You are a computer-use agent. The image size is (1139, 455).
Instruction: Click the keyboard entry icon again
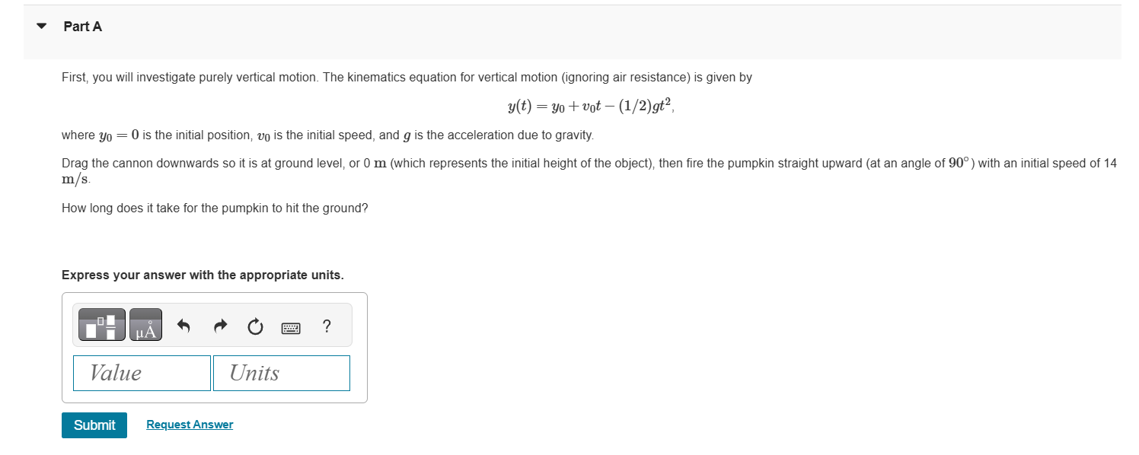292,326
